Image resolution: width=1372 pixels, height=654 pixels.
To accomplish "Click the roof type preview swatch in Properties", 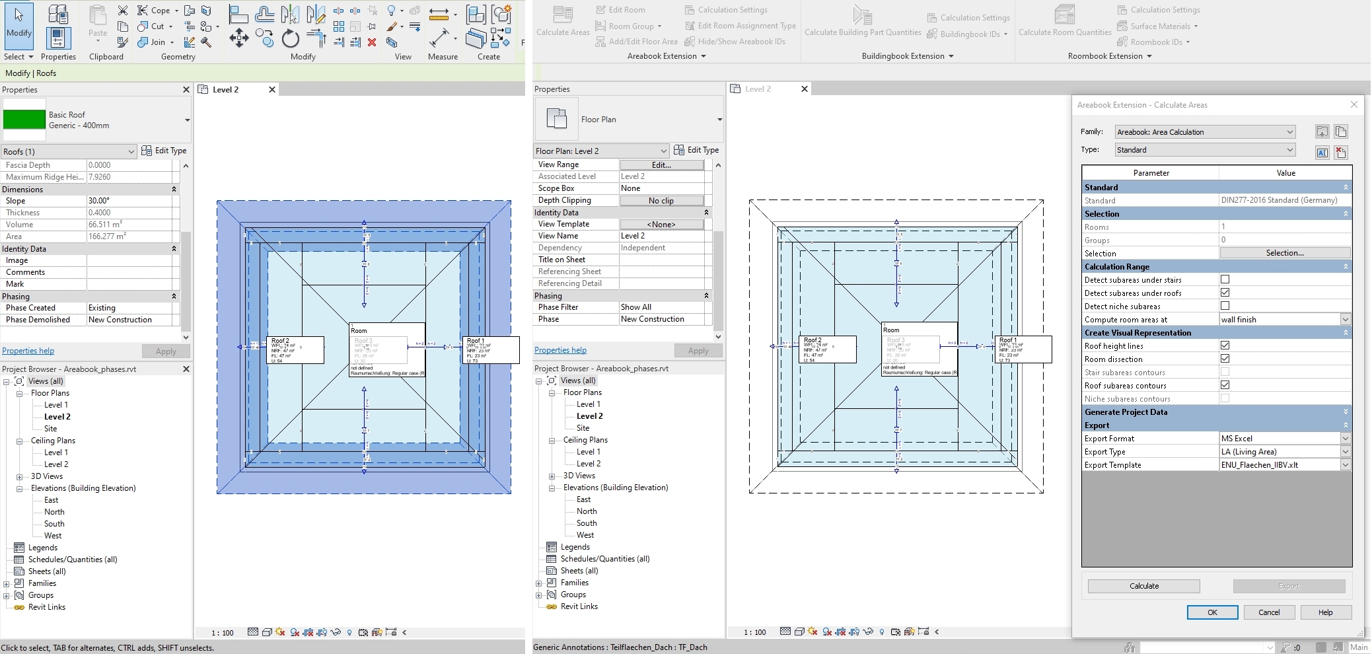I will click(x=24, y=120).
